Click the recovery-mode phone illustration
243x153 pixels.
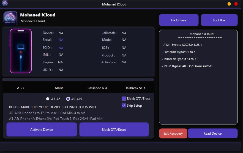[x=21, y=51]
